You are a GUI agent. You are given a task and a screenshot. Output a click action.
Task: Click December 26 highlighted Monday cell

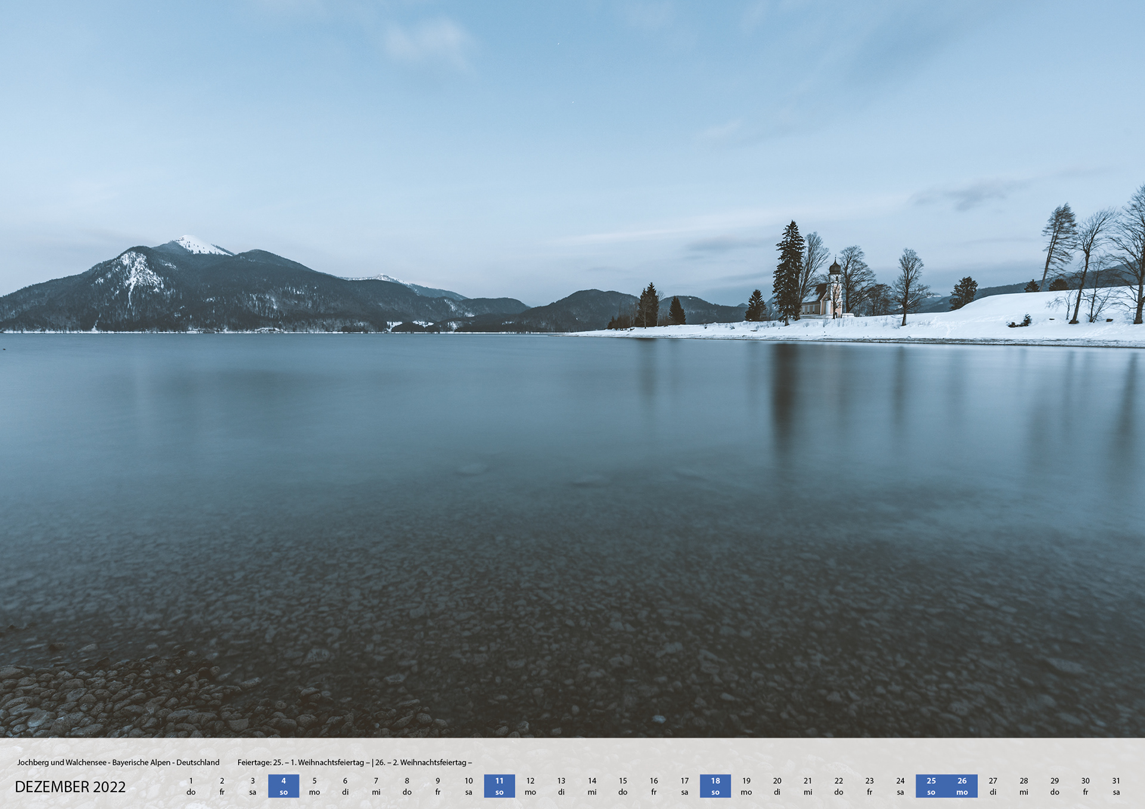(x=962, y=786)
